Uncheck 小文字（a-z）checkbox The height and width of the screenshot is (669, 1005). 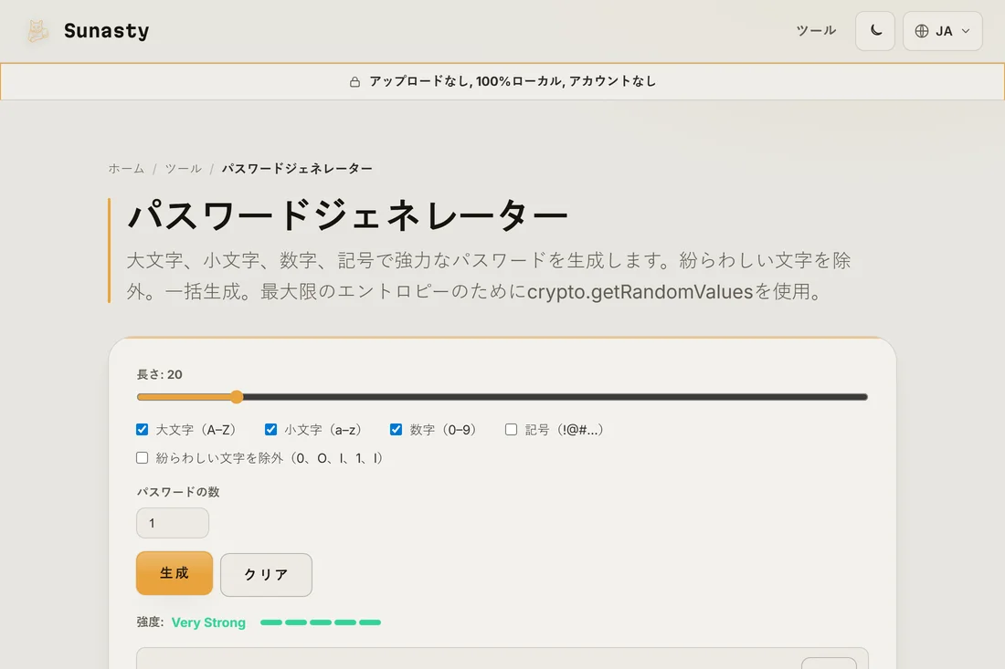click(270, 430)
